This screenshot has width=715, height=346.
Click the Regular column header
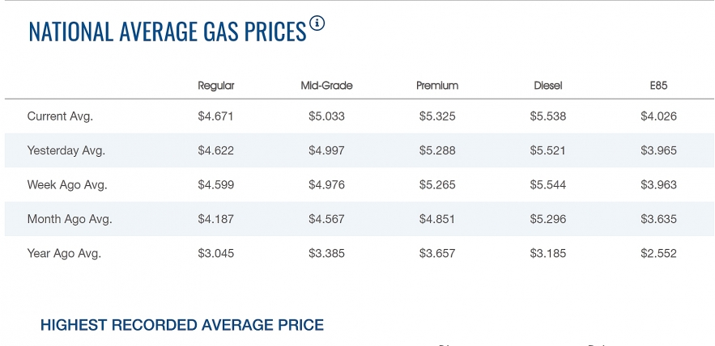point(216,86)
